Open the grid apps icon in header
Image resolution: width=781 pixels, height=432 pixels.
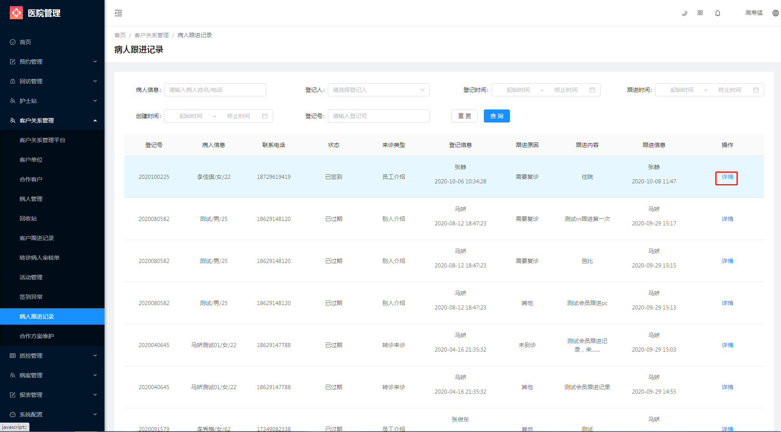coord(700,13)
